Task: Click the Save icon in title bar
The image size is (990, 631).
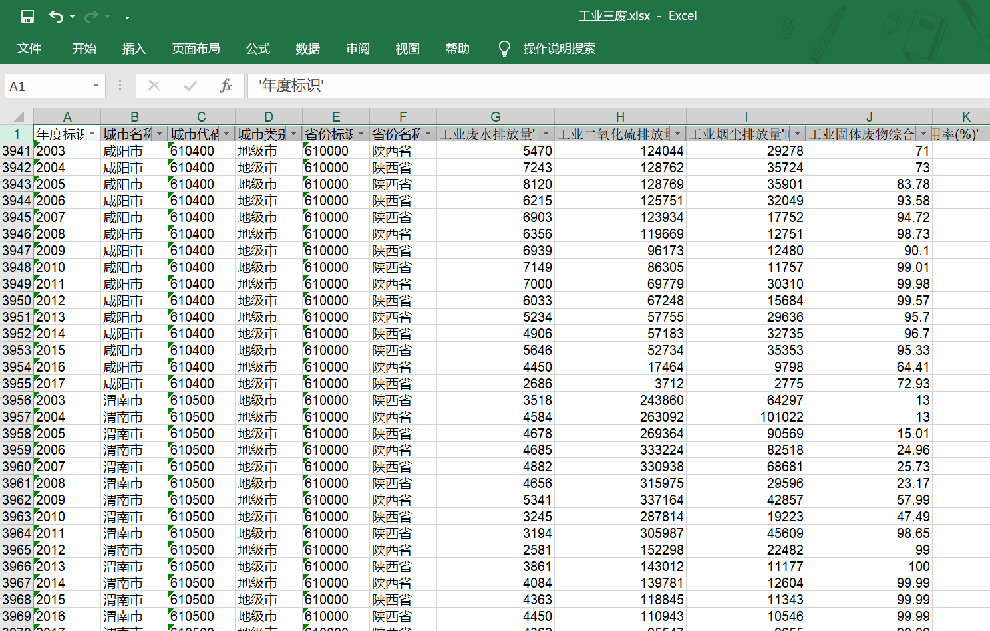Action: [27, 17]
